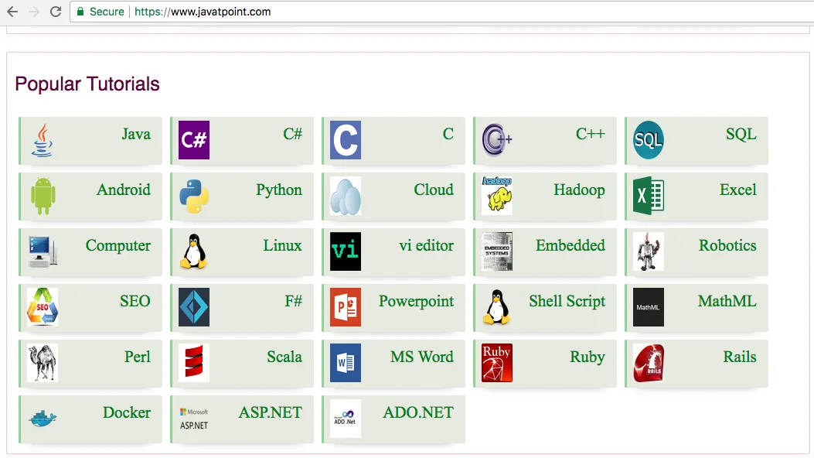Open the SQL tutorial link

[x=741, y=134]
